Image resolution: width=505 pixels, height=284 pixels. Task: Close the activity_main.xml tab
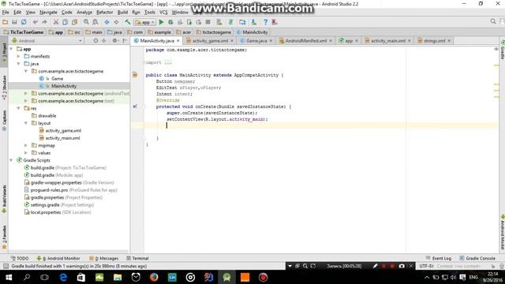tap(410, 41)
